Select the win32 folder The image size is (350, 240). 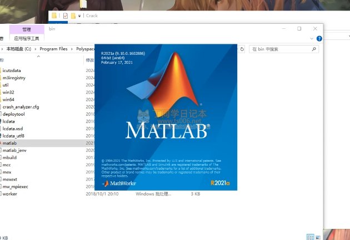tap(8, 92)
